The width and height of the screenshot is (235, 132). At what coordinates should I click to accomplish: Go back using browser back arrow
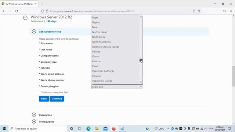pos(4,11)
